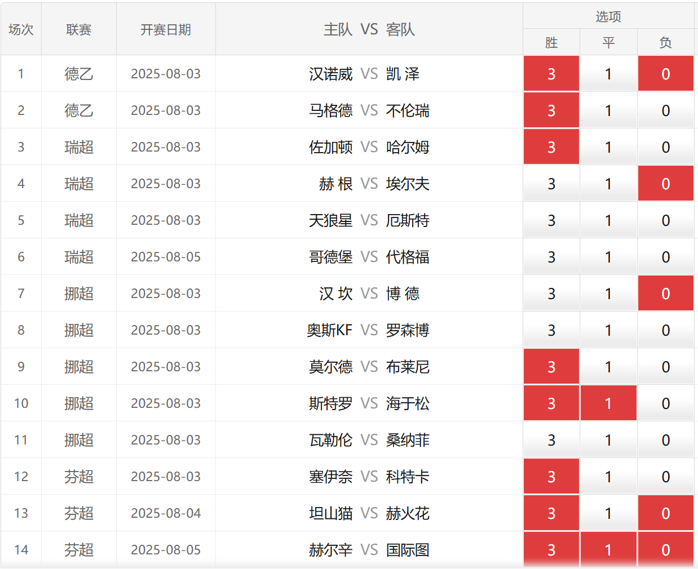Select 平 option 1 for 汉坎 VS 博德
The height and width of the screenshot is (569, 698).
click(608, 294)
